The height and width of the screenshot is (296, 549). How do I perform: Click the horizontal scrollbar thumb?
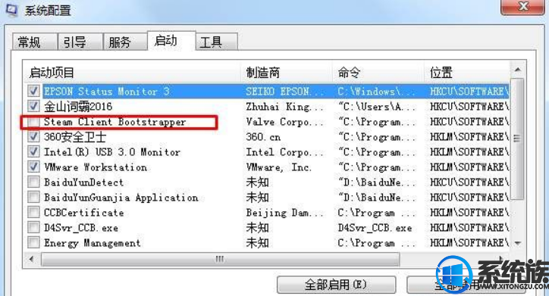[220, 260]
